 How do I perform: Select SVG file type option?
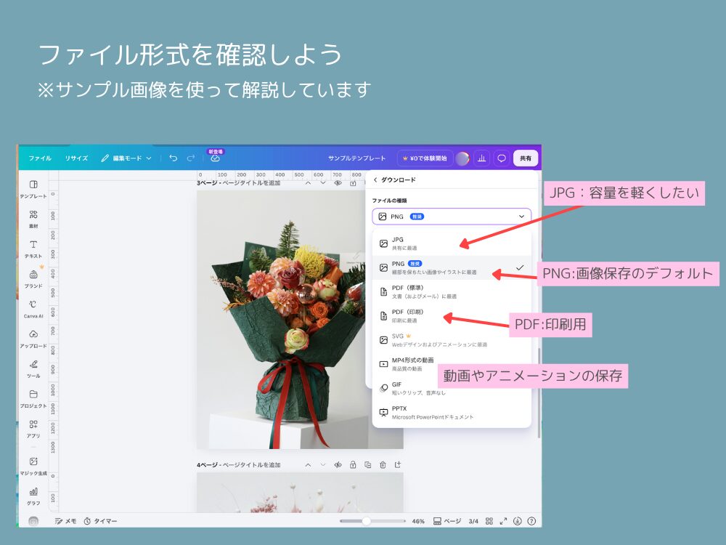point(452,339)
